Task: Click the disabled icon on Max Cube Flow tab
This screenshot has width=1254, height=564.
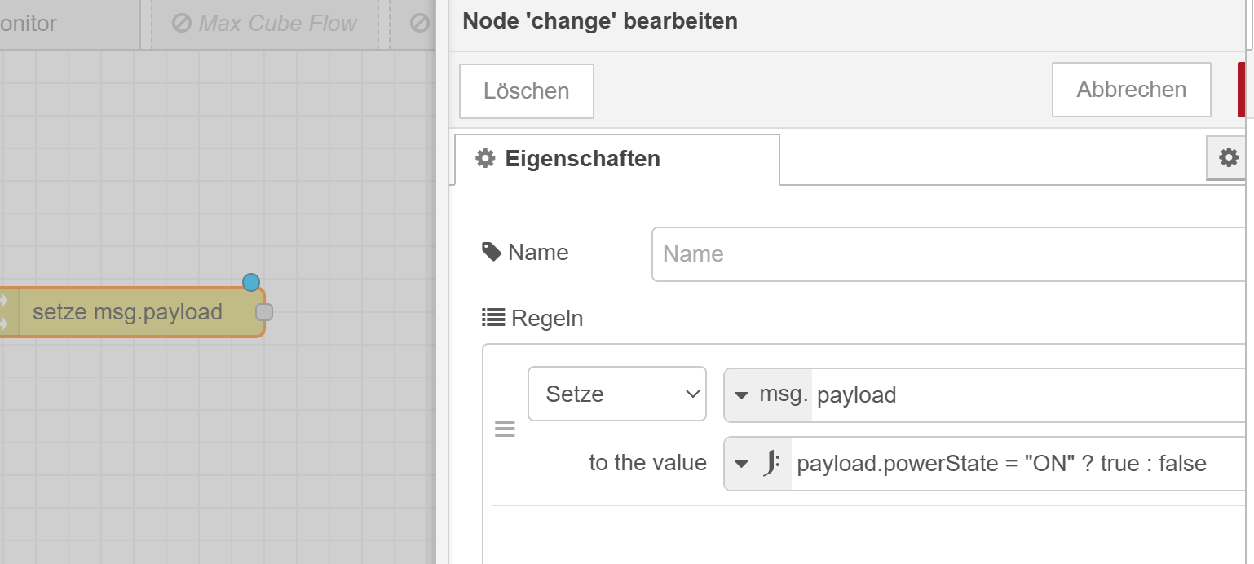Action: pyautogui.click(x=182, y=23)
